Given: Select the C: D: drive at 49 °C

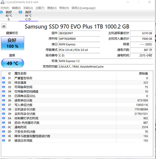Looking at the screenshot, I should 28,15.
